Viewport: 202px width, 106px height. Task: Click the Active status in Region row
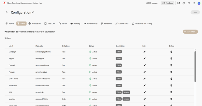(x=93, y=59)
